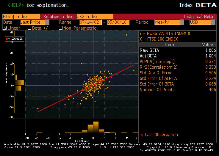The height and width of the screenshot is (156, 219).
Task: Edit the RTSI$ Index field
Action: (21, 17)
